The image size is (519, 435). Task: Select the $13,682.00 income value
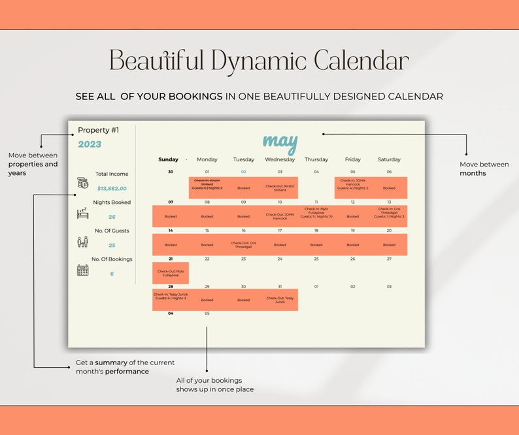112,188
